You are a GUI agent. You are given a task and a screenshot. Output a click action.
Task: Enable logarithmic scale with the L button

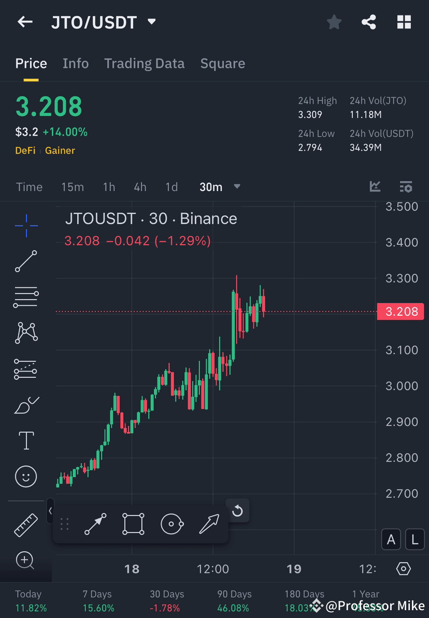pyautogui.click(x=414, y=539)
